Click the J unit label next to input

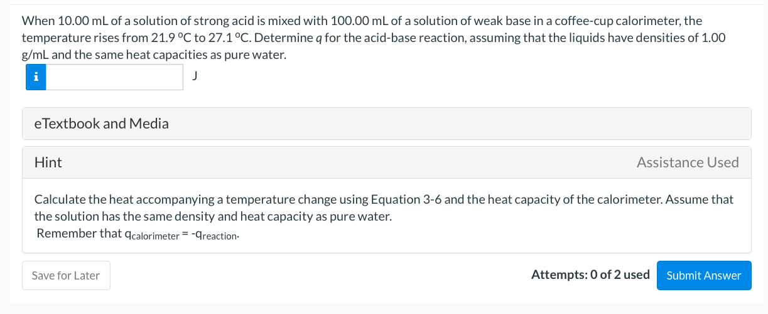point(195,76)
